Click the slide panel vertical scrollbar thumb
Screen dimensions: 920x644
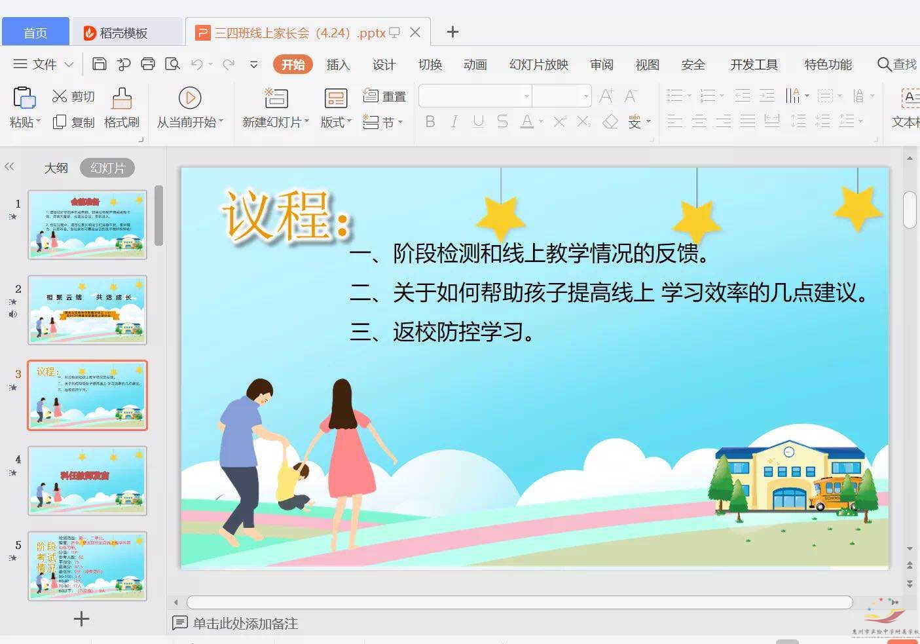(x=158, y=216)
